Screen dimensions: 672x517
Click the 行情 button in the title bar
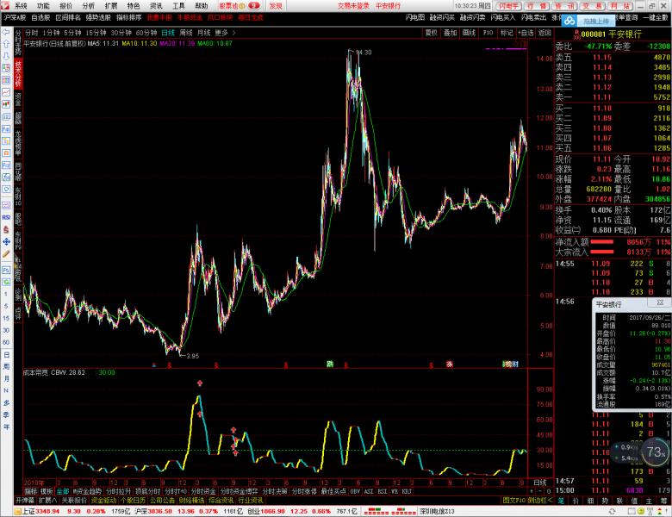coord(537,5)
